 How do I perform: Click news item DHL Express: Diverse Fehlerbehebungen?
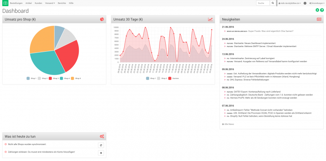pos(250,80)
